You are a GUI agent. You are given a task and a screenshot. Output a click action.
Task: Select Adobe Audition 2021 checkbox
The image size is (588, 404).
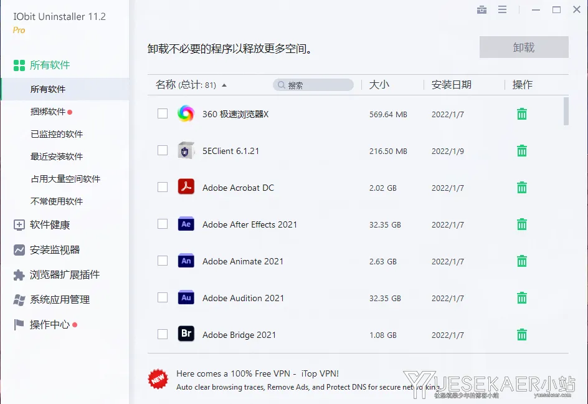[163, 297]
